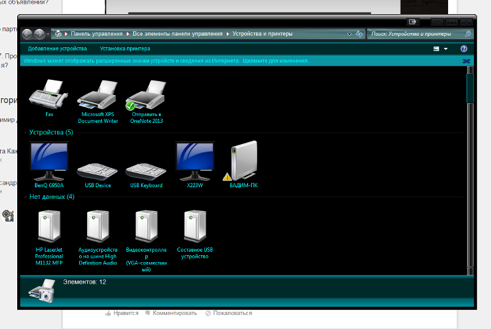The image size is (491, 329).
Task: Select Microsoft XPS Document Writer printer
Action: [98, 95]
